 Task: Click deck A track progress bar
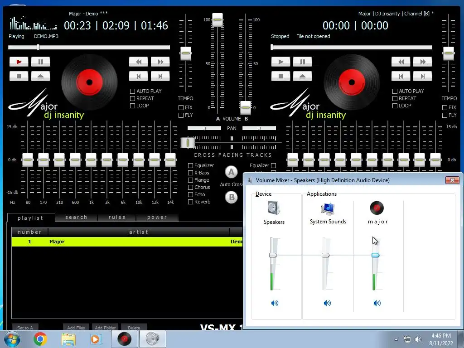click(x=89, y=47)
